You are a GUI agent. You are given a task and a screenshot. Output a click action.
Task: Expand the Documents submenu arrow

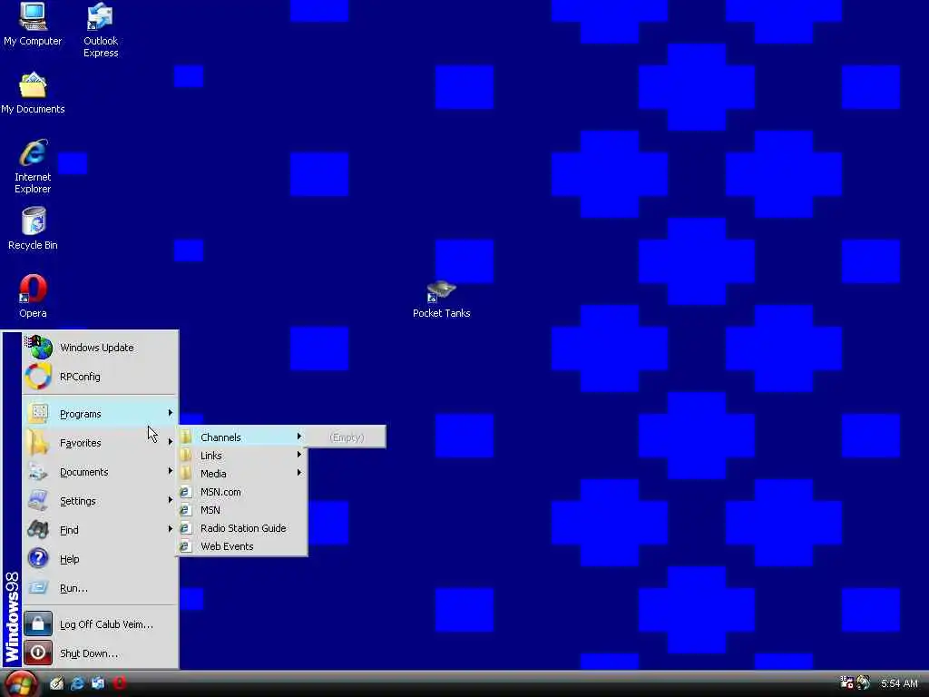point(170,471)
